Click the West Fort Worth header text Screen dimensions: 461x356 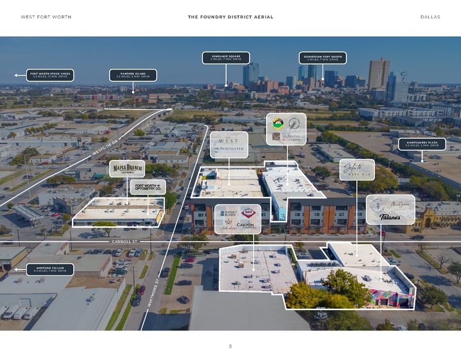(46, 17)
